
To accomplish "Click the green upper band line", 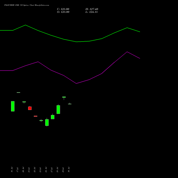I will click(77, 42).
